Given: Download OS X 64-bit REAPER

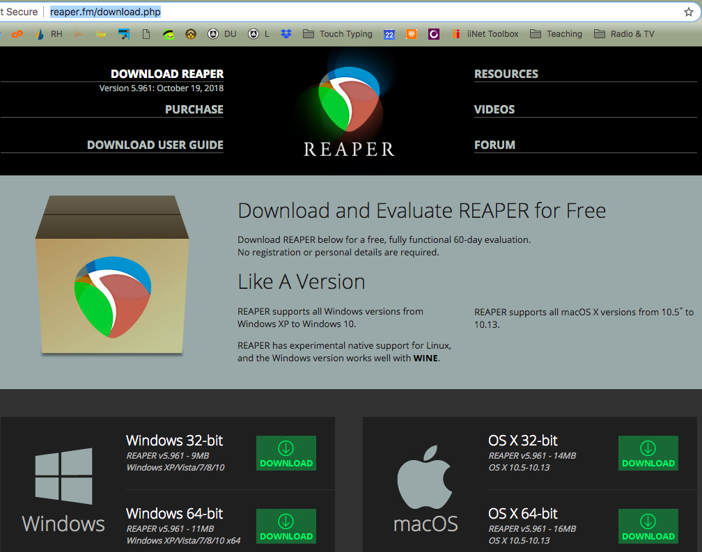Looking at the screenshot, I should click(x=648, y=526).
